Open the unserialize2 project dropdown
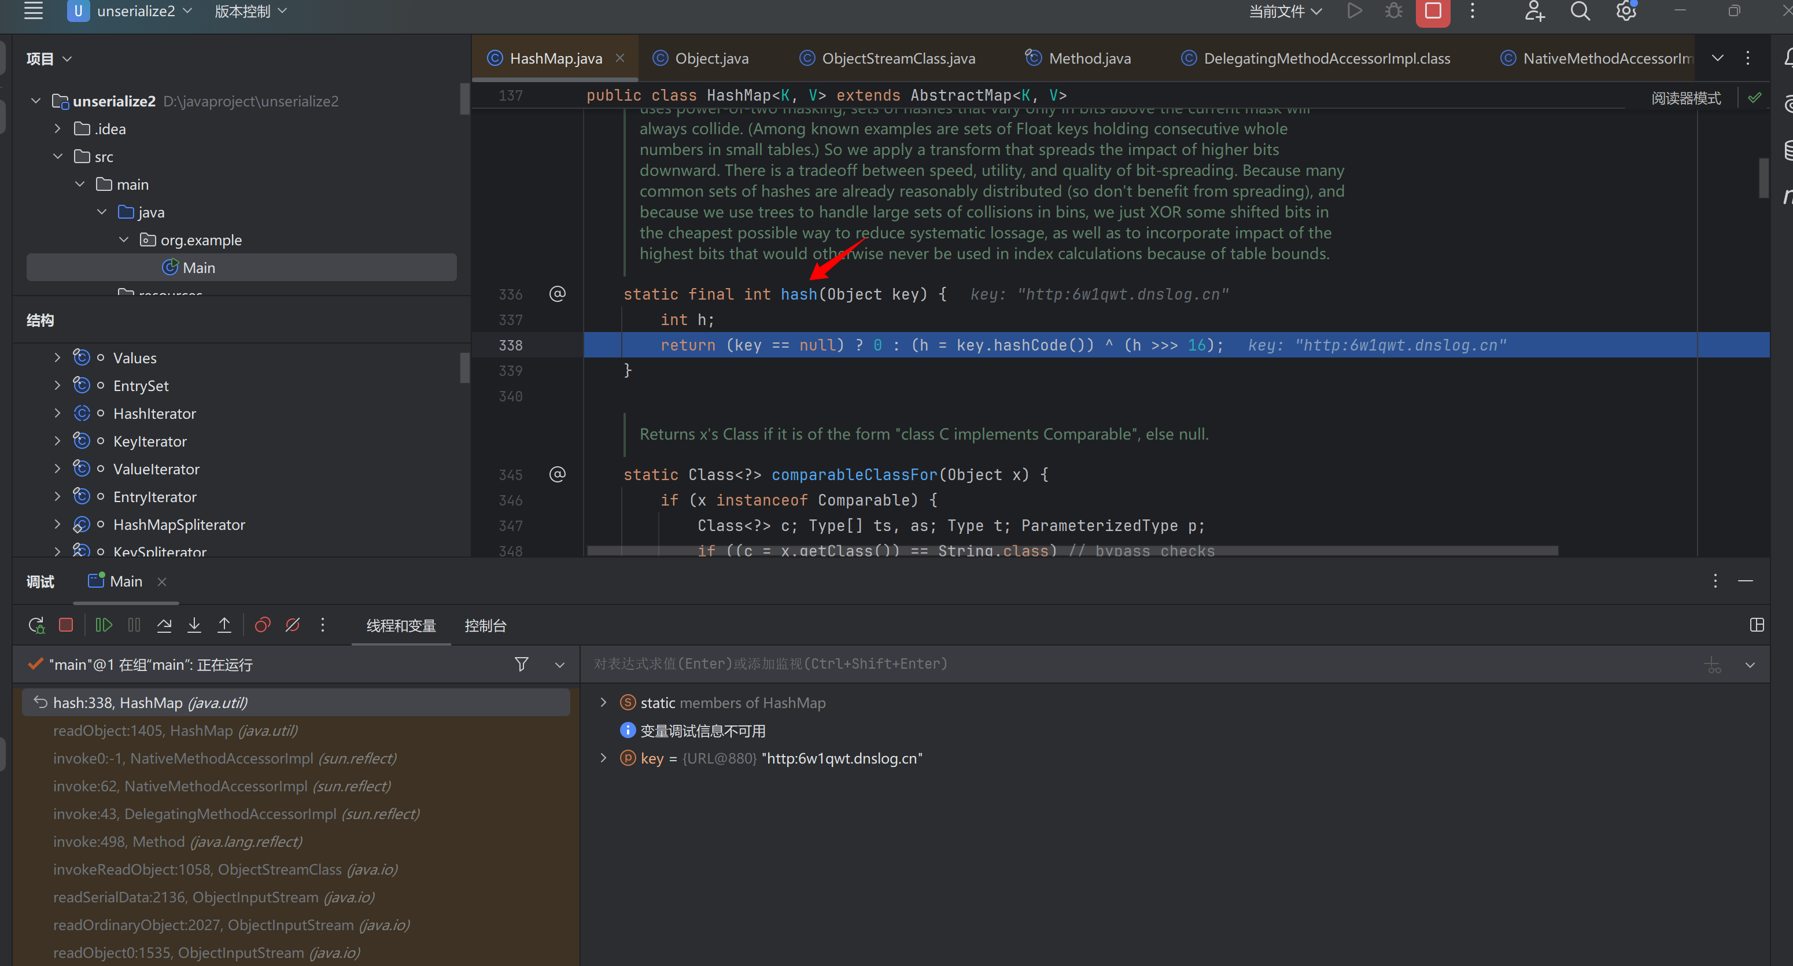The width and height of the screenshot is (1793, 966). tap(136, 11)
